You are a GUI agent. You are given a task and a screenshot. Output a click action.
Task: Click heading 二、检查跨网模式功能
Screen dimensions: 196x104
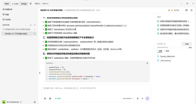(x=68, y=37)
